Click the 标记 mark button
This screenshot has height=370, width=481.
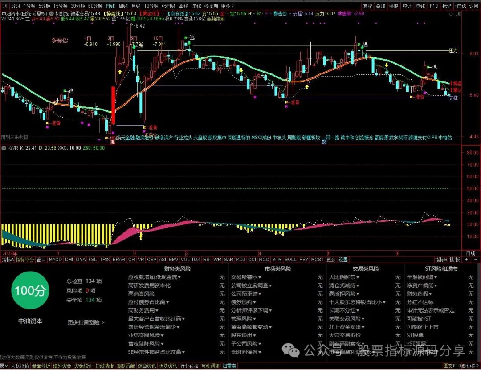point(446,6)
